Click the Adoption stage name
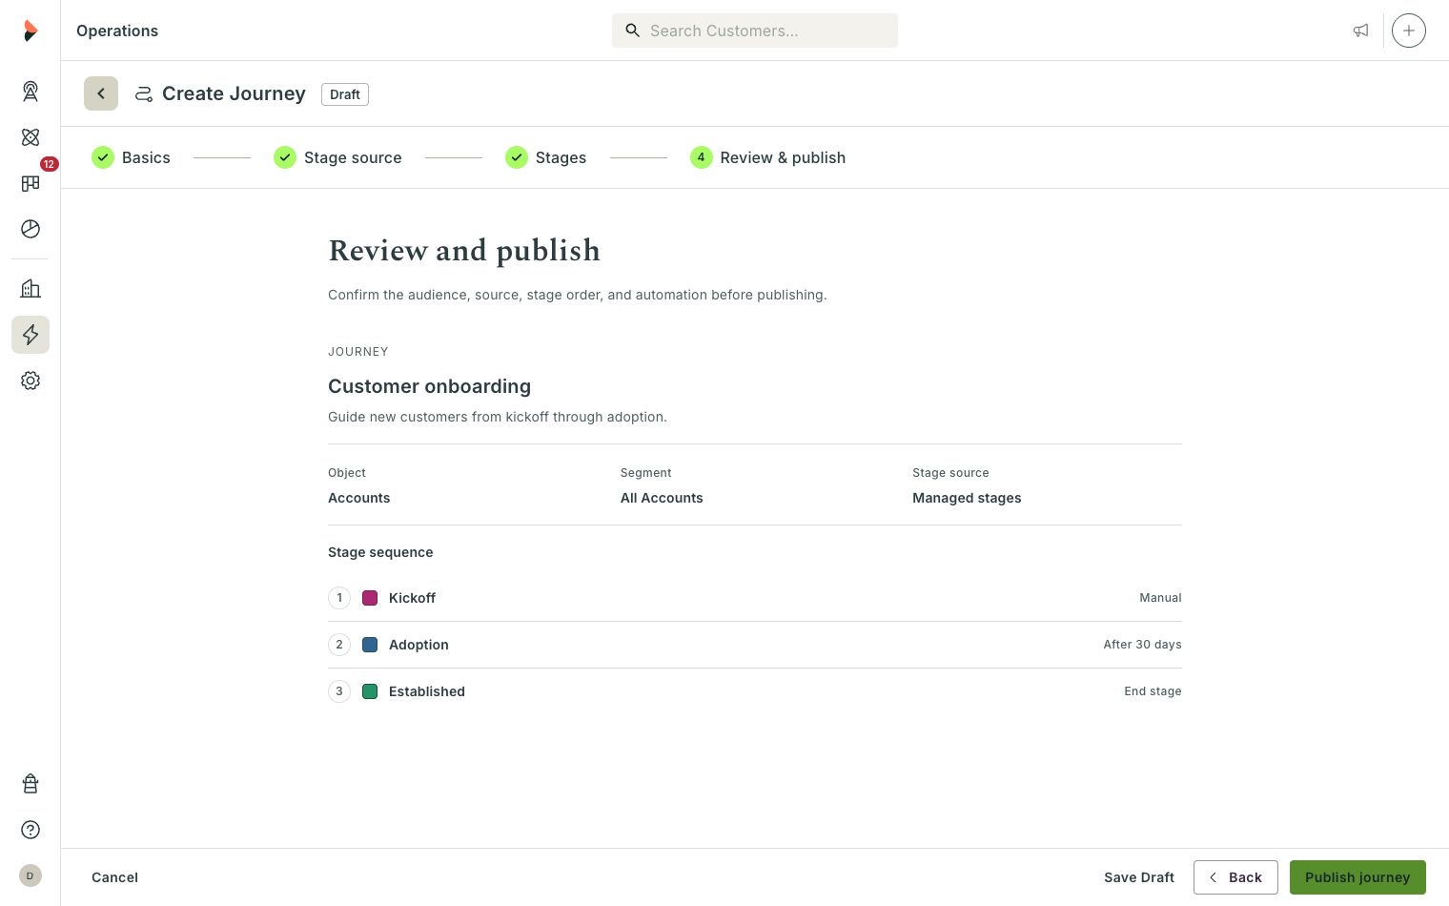1449x906 pixels. click(418, 645)
